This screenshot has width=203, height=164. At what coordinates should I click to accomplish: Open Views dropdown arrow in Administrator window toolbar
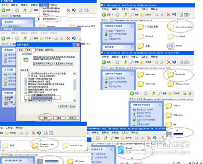189,15
